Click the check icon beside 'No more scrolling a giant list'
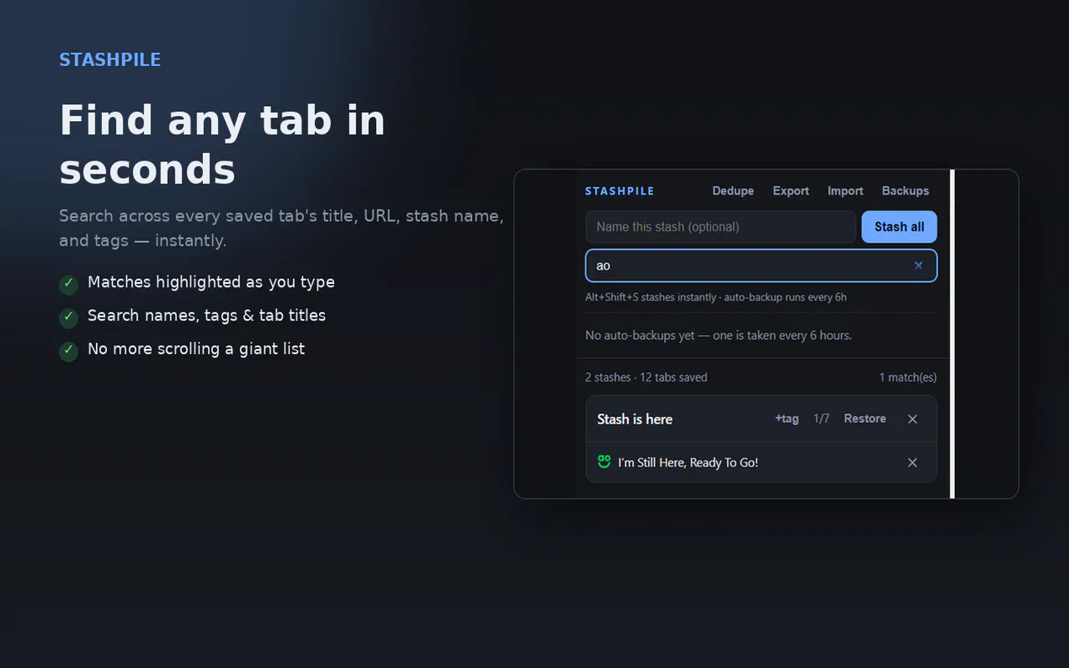The height and width of the screenshot is (668, 1069). click(68, 351)
